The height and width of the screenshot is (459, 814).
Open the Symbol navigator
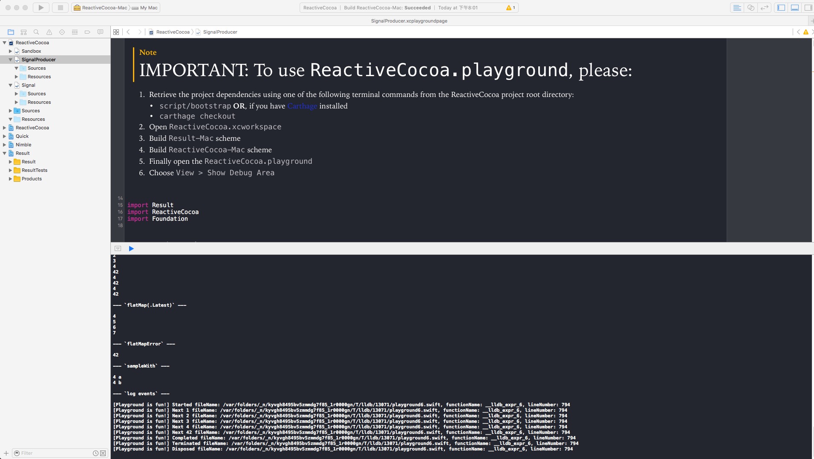23,32
